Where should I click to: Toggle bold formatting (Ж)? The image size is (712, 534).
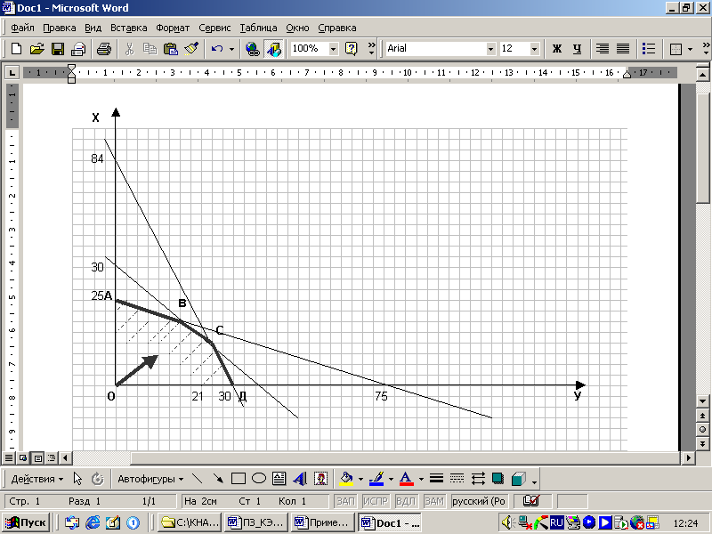(x=557, y=49)
